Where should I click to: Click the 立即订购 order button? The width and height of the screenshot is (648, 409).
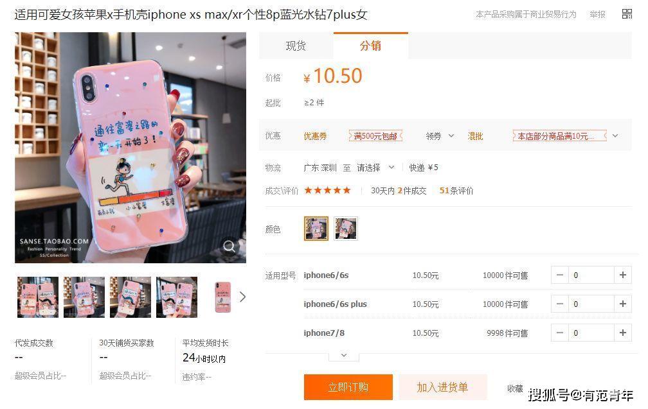[348, 387]
